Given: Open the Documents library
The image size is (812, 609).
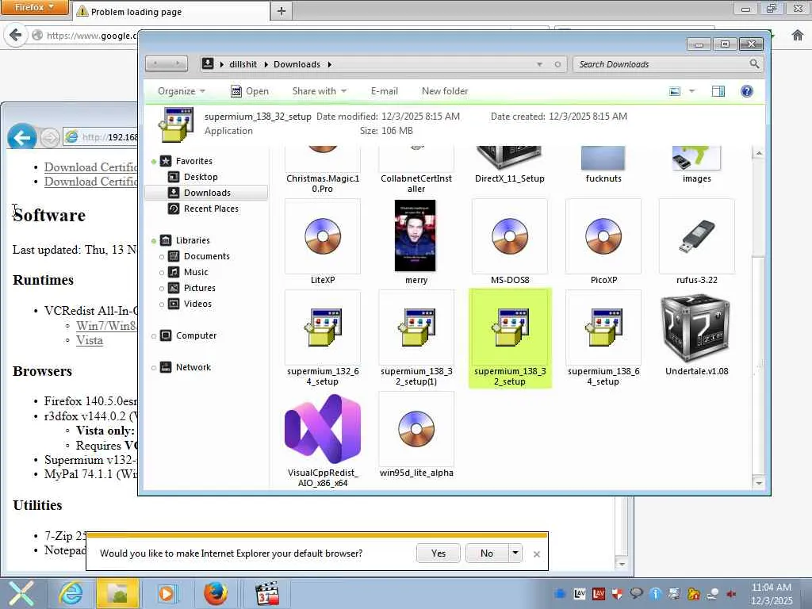Looking at the screenshot, I should coord(206,256).
